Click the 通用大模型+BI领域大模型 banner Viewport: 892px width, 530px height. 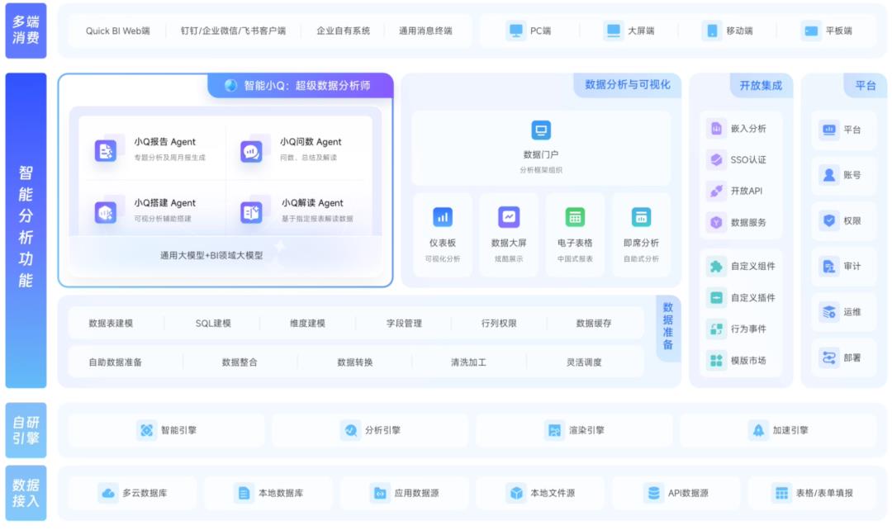coord(211,256)
